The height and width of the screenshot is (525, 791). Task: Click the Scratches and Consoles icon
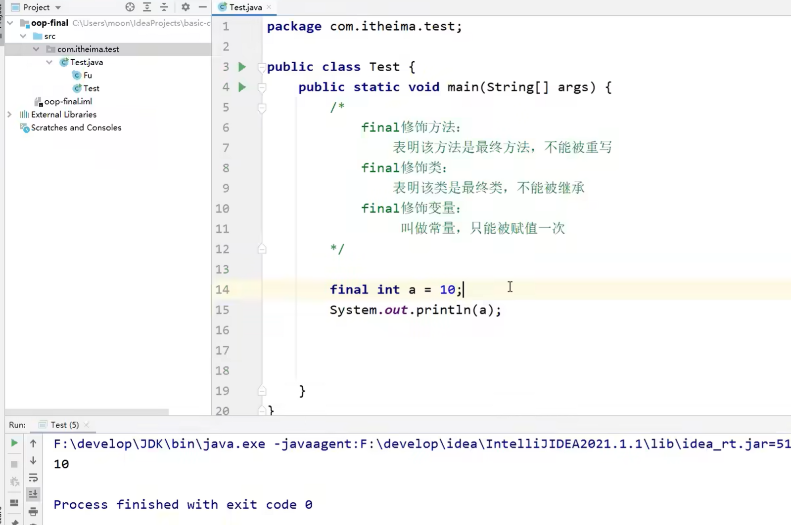[x=24, y=128]
